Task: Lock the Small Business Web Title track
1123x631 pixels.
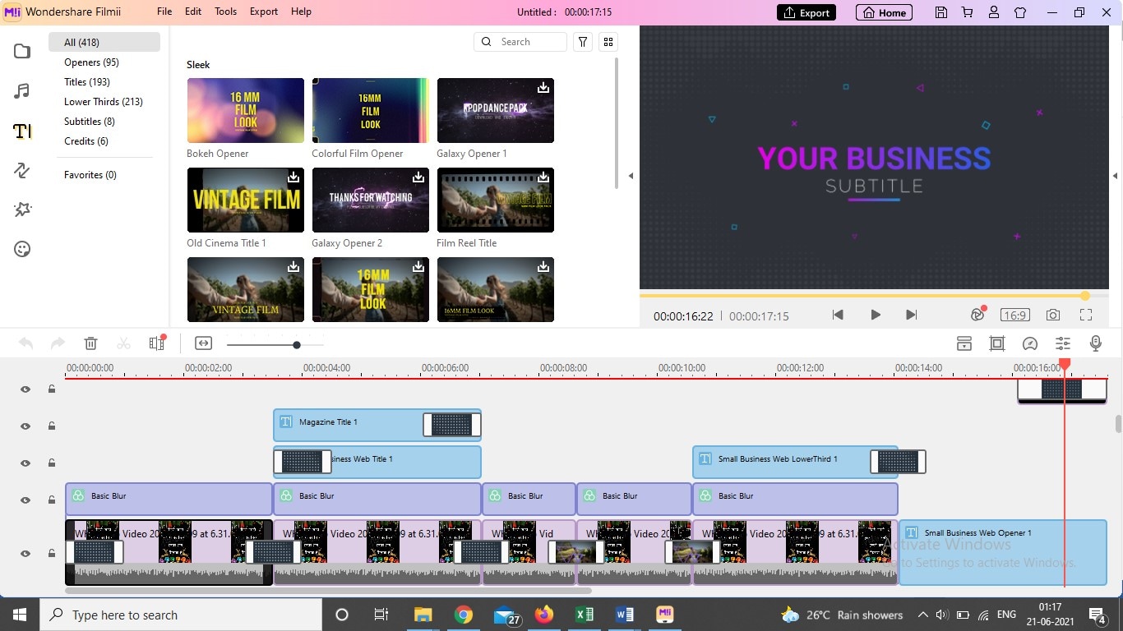Action: tap(52, 463)
